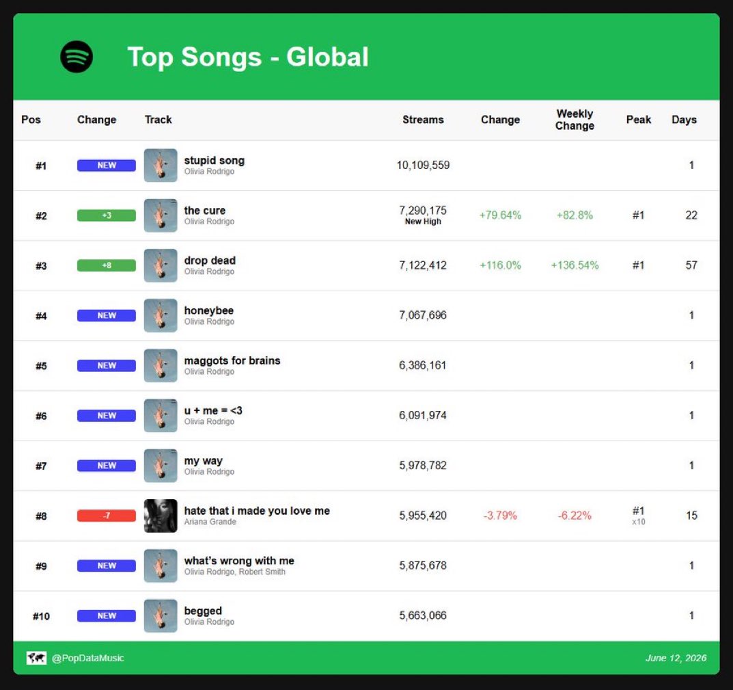Image resolution: width=733 pixels, height=690 pixels.
Task: Click the New High label under streams
Action: 423,222
